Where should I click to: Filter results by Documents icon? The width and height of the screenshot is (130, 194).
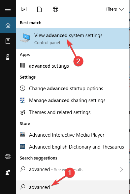click(39, 9)
